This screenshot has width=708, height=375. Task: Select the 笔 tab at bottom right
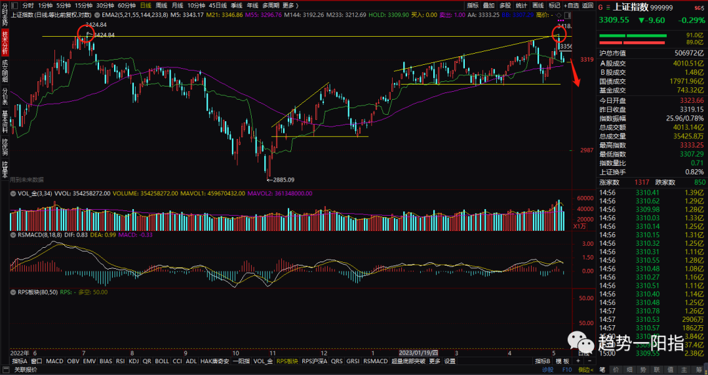[x=603, y=370]
